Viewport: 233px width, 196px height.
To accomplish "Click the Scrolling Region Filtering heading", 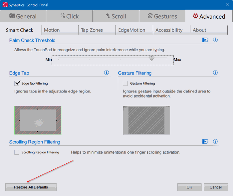I will [35, 142].
